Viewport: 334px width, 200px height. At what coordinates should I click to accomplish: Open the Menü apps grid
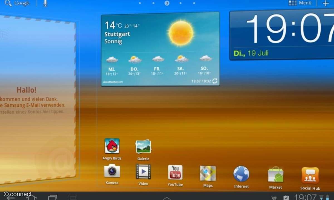click(x=300, y=3)
